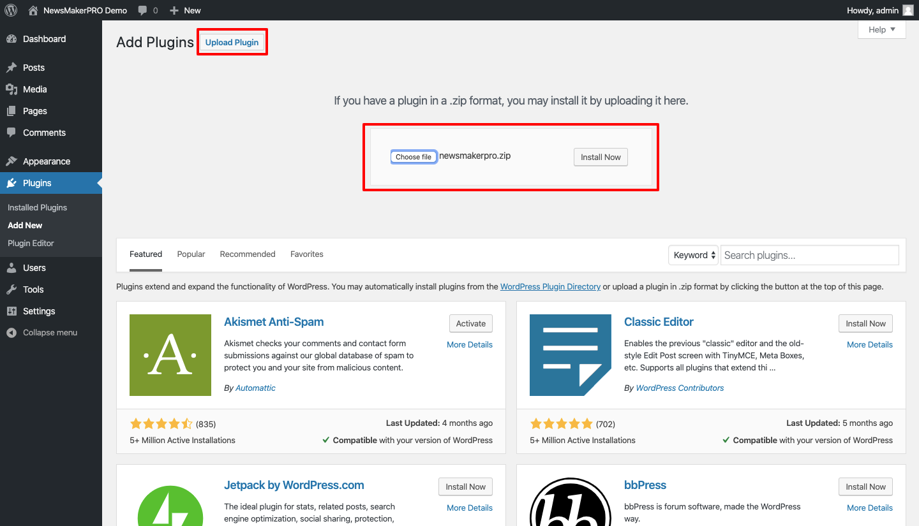Switch to the Favorites tab

[307, 254]
